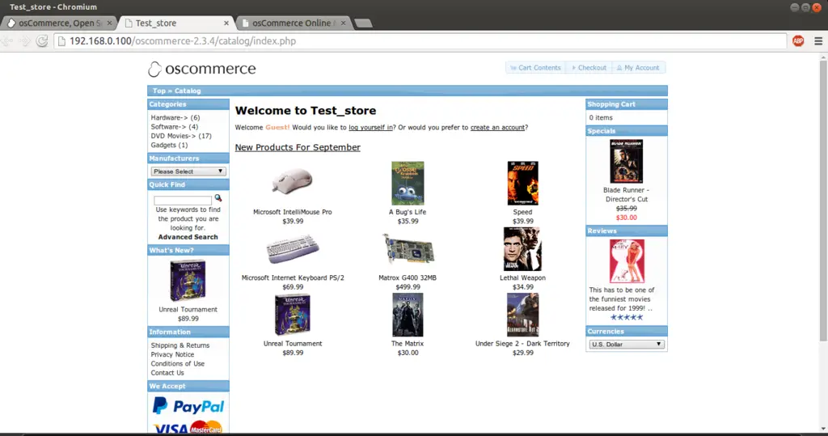Open the Matrox G400 32MB name link
828x436 pixels.
click(x=408, y=277)
